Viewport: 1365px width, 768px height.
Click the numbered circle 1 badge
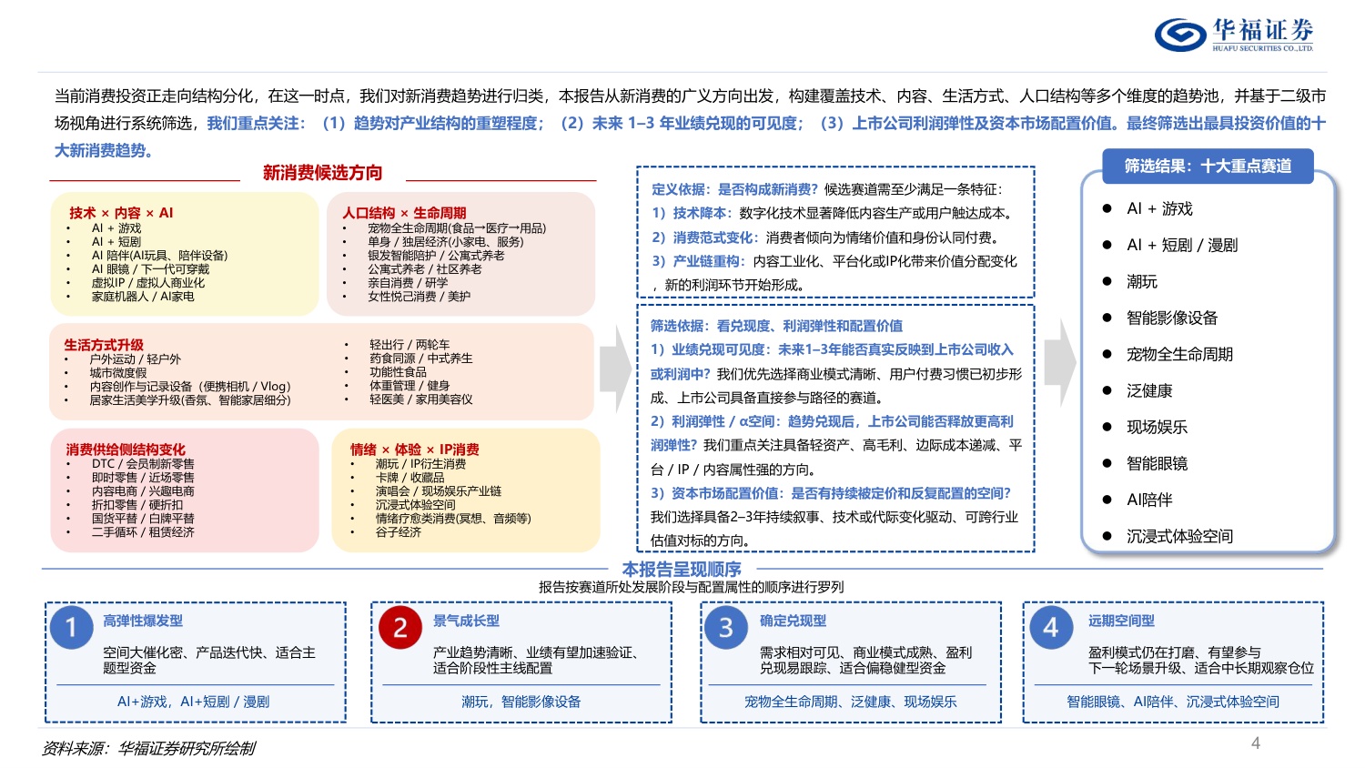71,627
